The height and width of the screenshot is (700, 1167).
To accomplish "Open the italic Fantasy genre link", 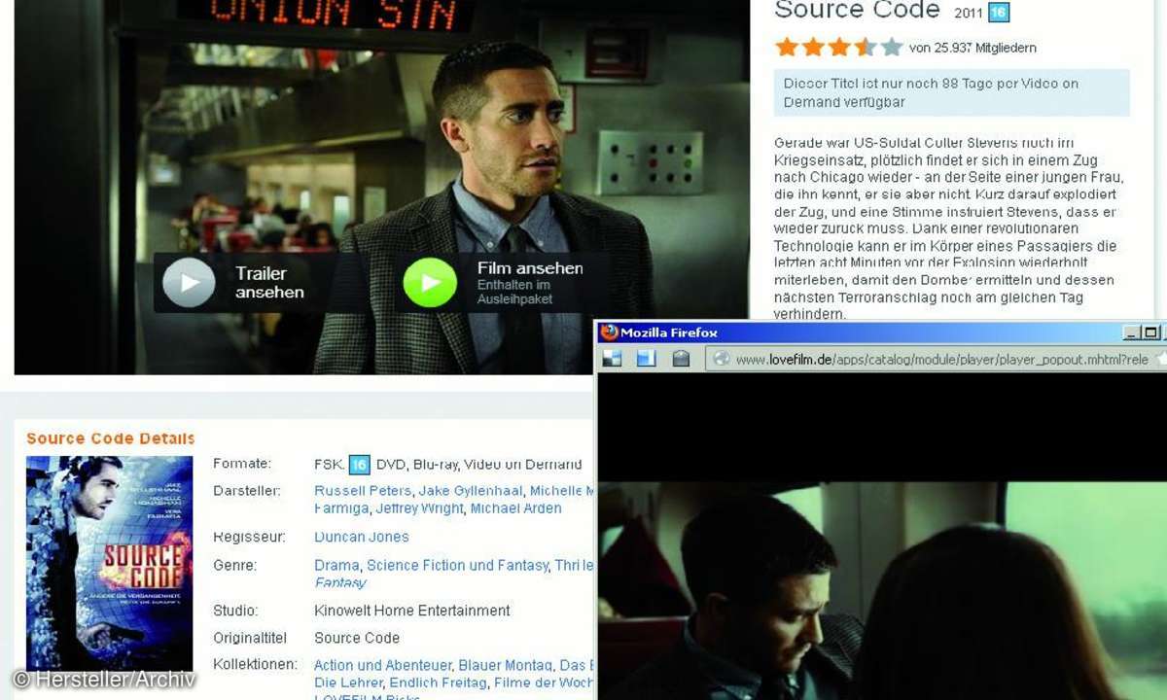I will (x=340, y=582).
